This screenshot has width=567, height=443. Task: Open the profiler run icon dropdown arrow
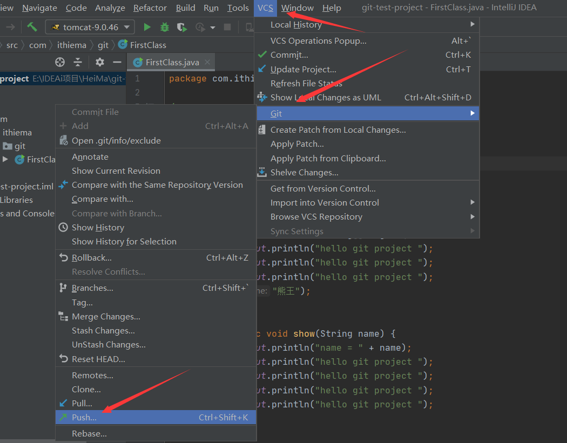point(213,28)
